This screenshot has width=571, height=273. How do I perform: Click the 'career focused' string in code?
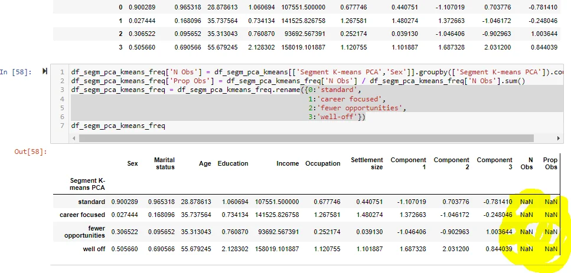coord(345,99)
